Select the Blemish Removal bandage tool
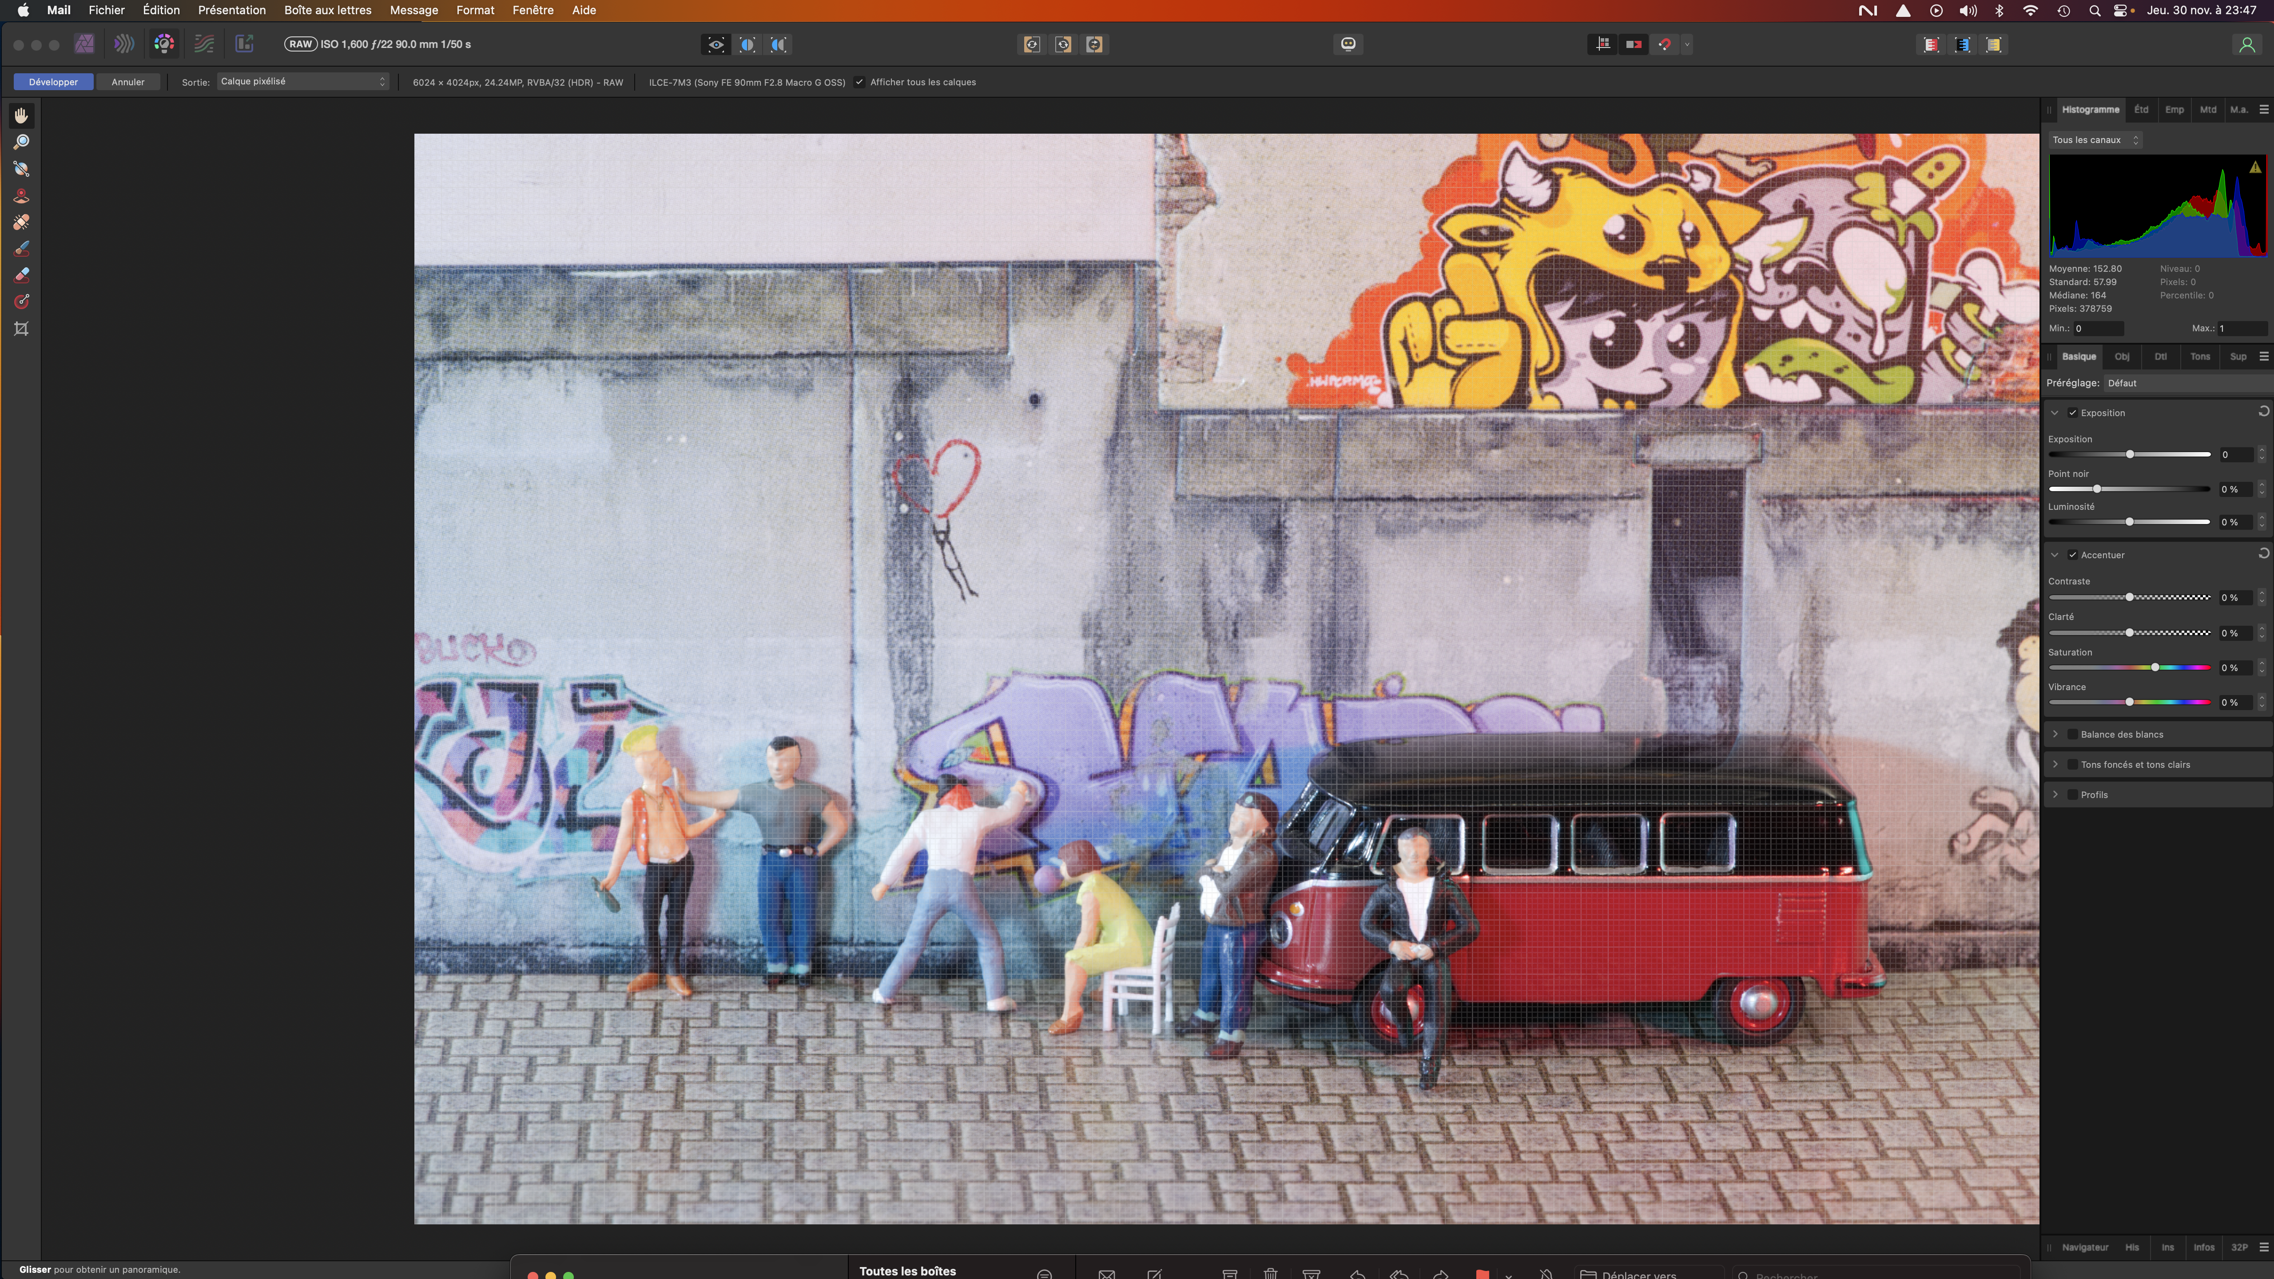This screenshot has width=2274, height=1279. pos(21,222)
